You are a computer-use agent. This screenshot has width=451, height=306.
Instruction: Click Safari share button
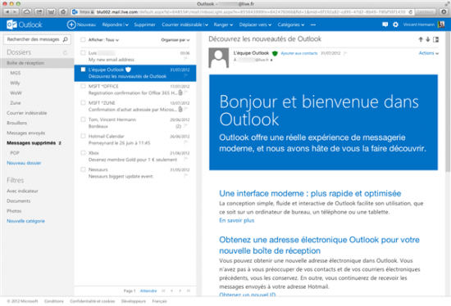[39, 11]
